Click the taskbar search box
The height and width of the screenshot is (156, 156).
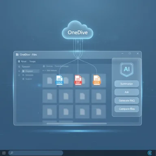click(x=36, y=153)
